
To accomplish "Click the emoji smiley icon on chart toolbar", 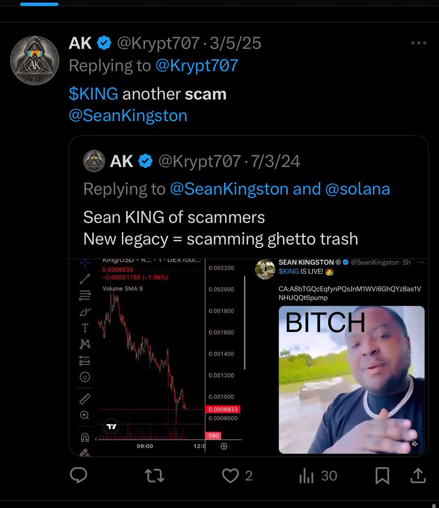I will click(x=85, y=376).
